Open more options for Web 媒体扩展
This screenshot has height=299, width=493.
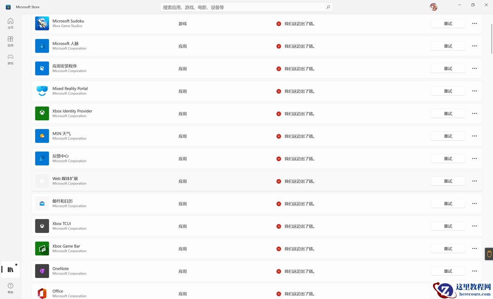pyautogui.click(x=475, y=181)
